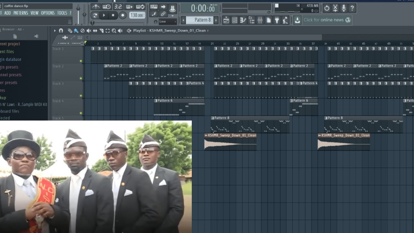Open the VIEW menu
The height and width of the screenshot is (233, 414).
click(x=34, y=13)
